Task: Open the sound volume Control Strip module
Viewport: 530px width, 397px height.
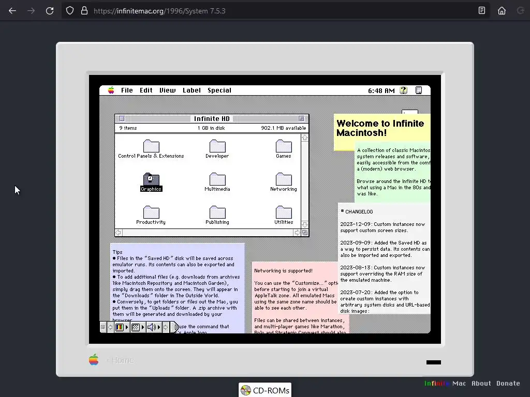Action: pos(154,327)
